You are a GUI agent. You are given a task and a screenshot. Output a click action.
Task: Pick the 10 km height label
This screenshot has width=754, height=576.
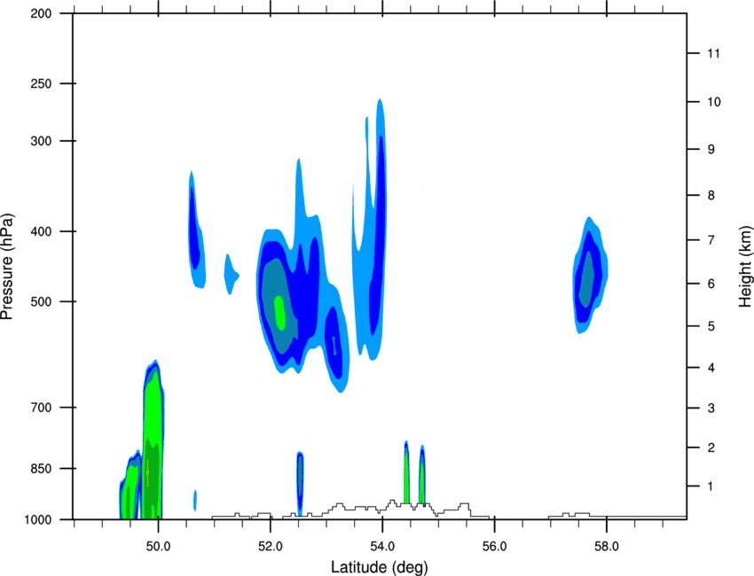[714, 102]
